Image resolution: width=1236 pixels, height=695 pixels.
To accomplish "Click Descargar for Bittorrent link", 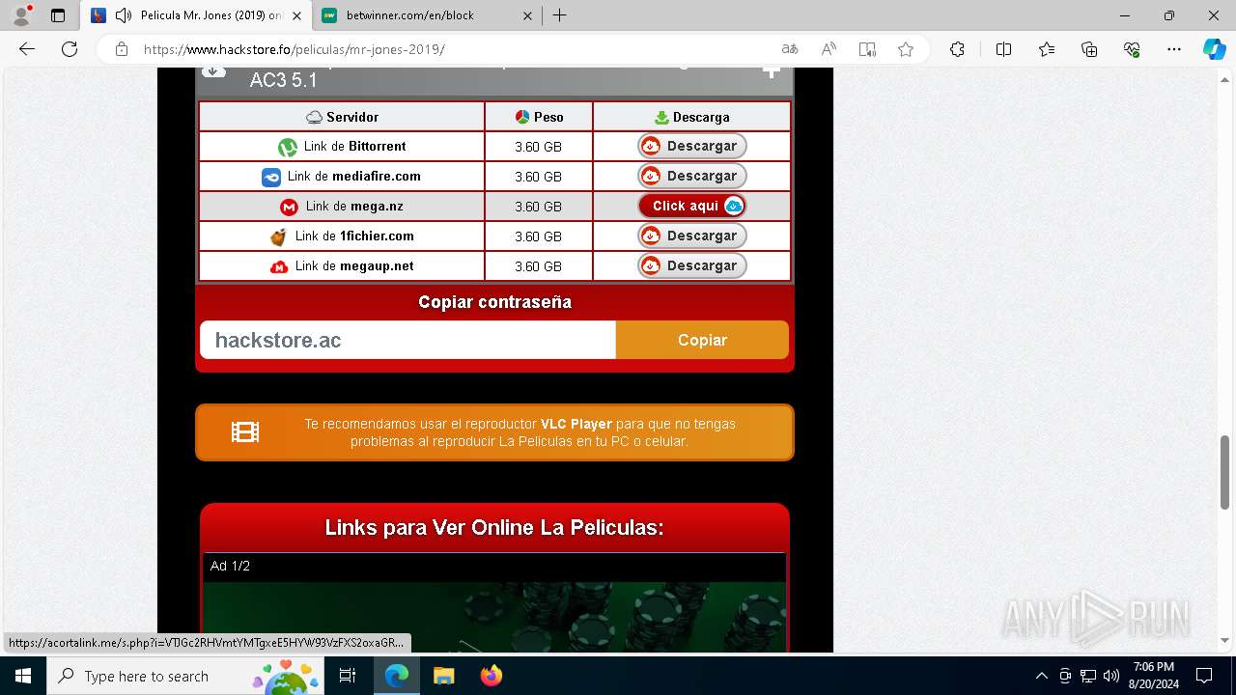I will 692,146.
